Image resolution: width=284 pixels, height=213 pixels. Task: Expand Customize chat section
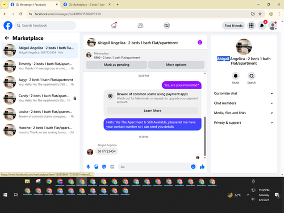tap(244, 93)
